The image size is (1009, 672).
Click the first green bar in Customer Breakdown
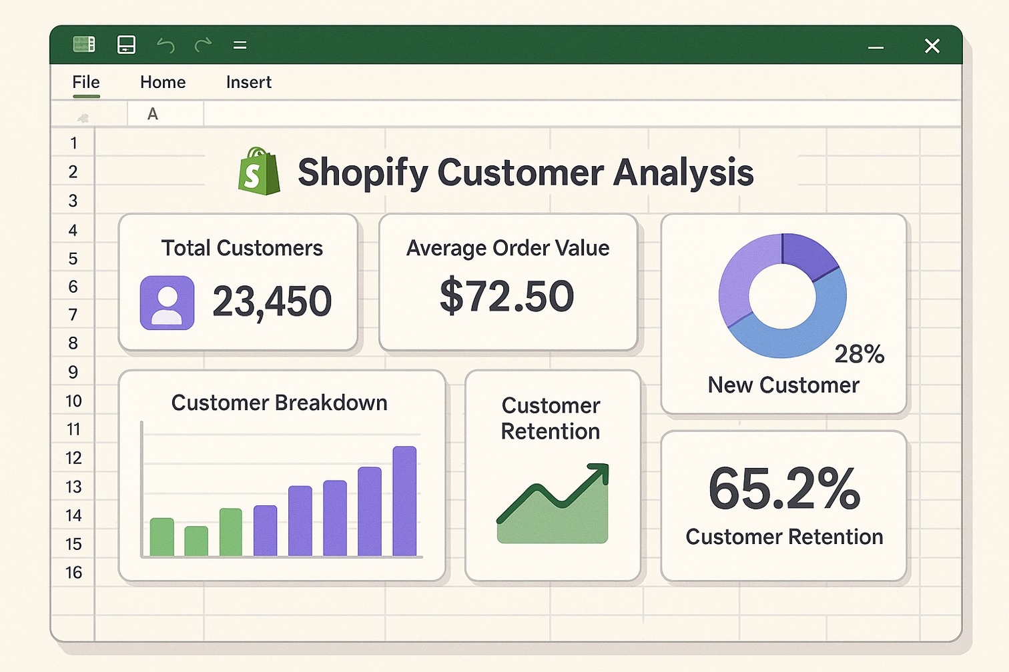pos(161,537)
